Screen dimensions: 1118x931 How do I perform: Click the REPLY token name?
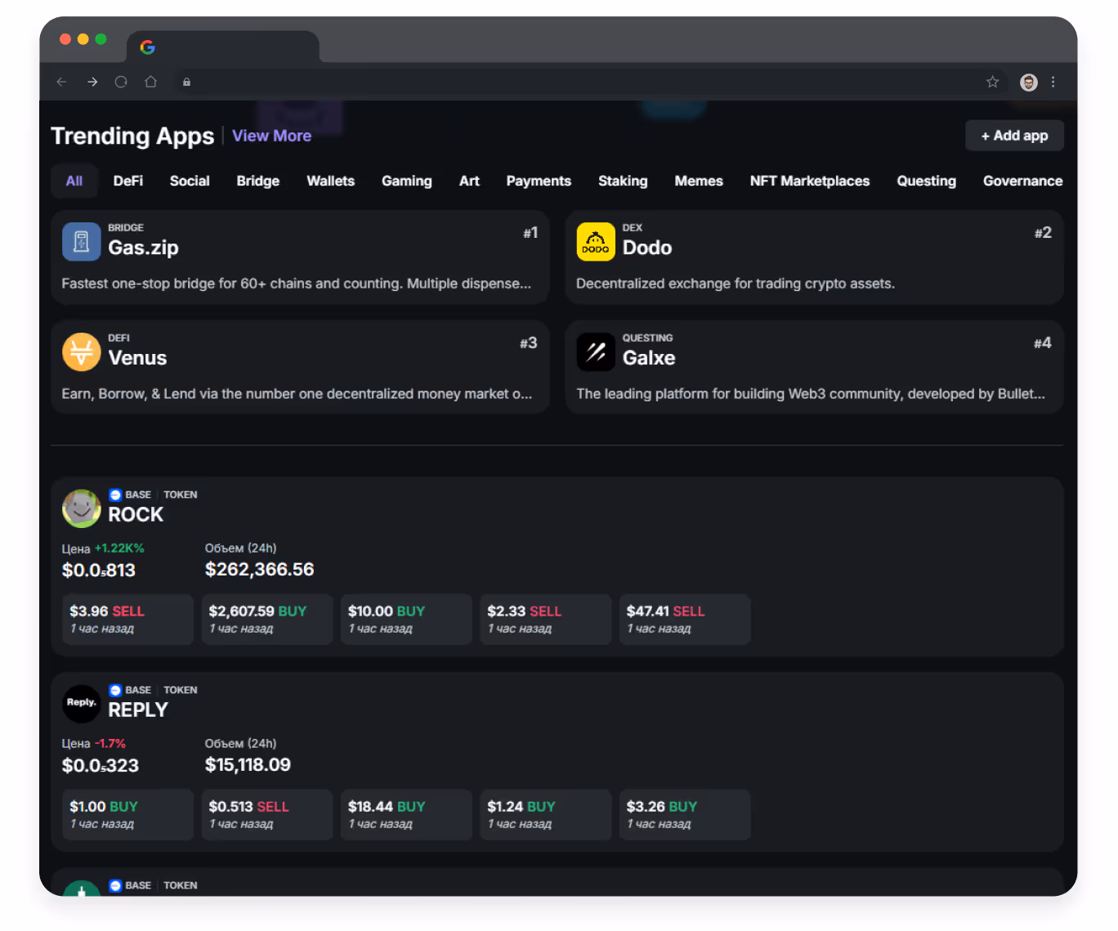tap(138, 709)
